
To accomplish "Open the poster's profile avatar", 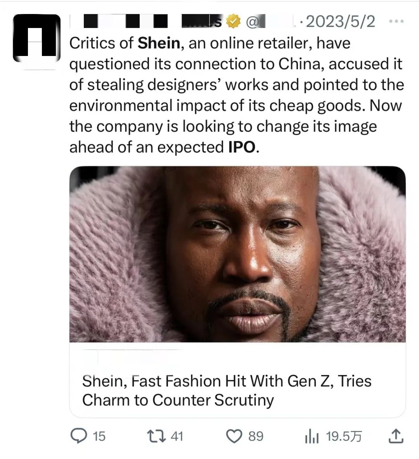I will point(37,39).
